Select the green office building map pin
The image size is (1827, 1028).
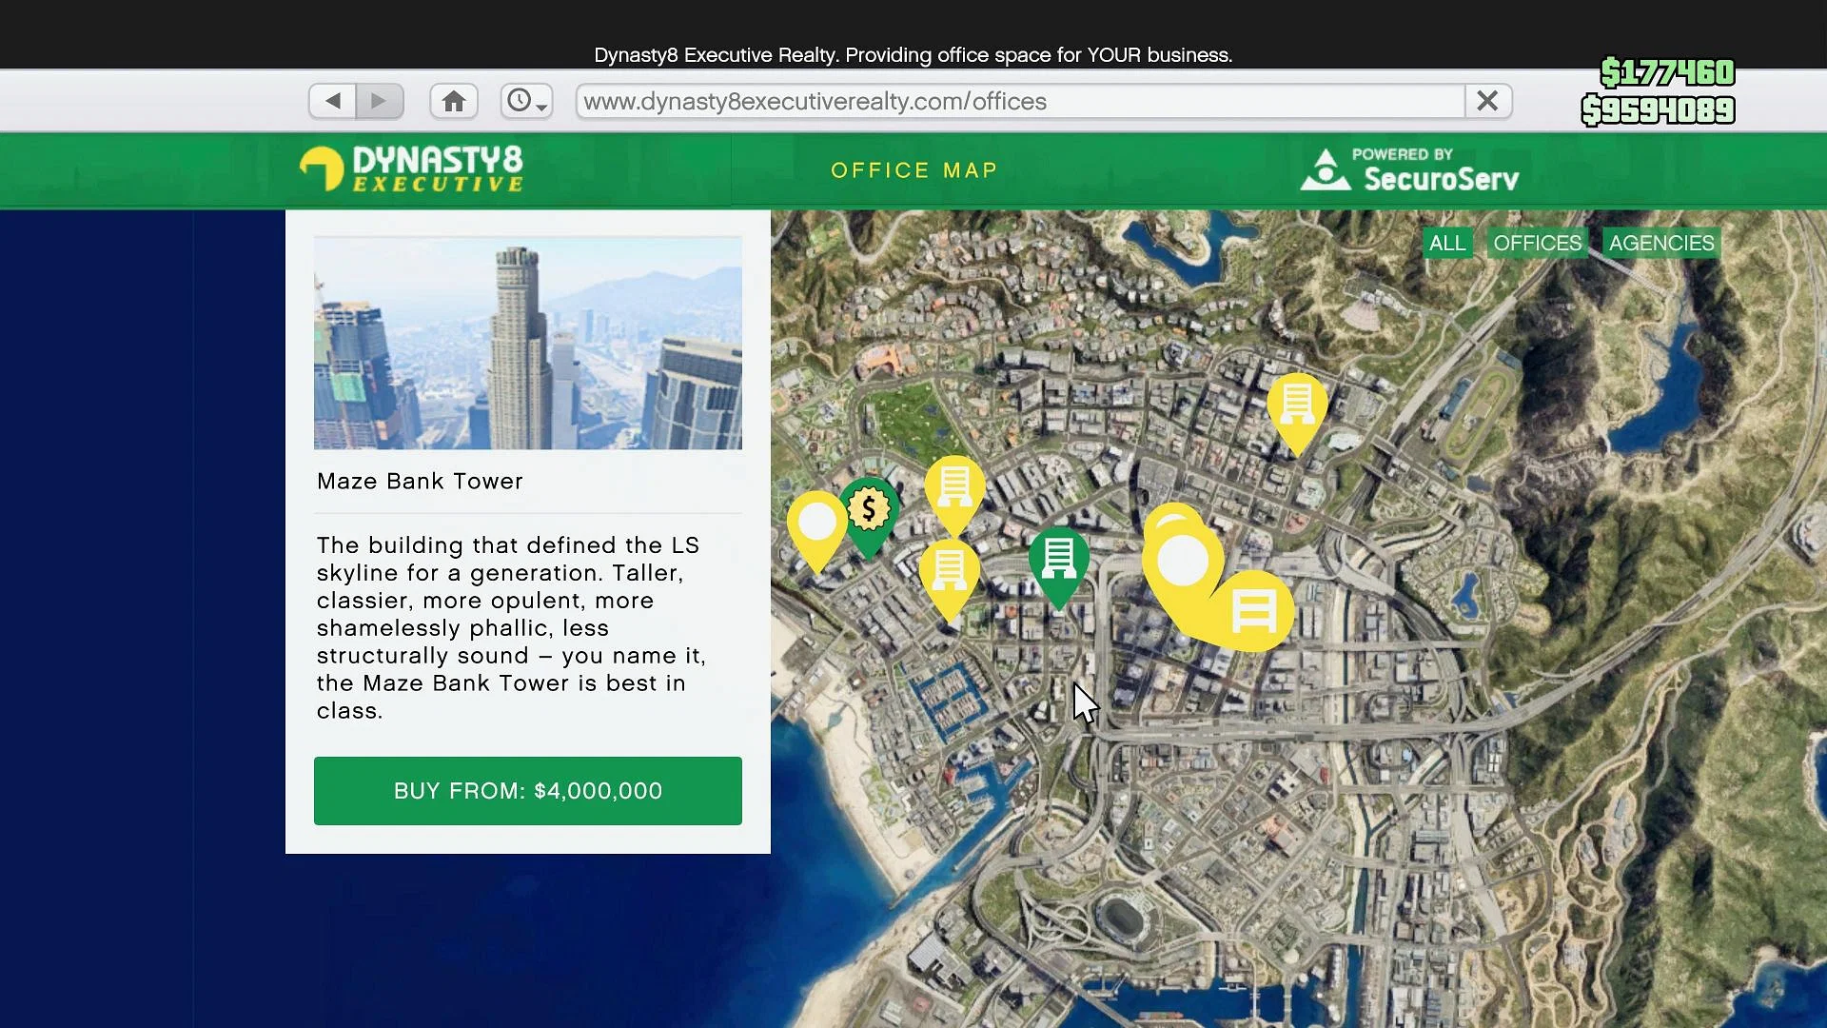(1058, 560)
